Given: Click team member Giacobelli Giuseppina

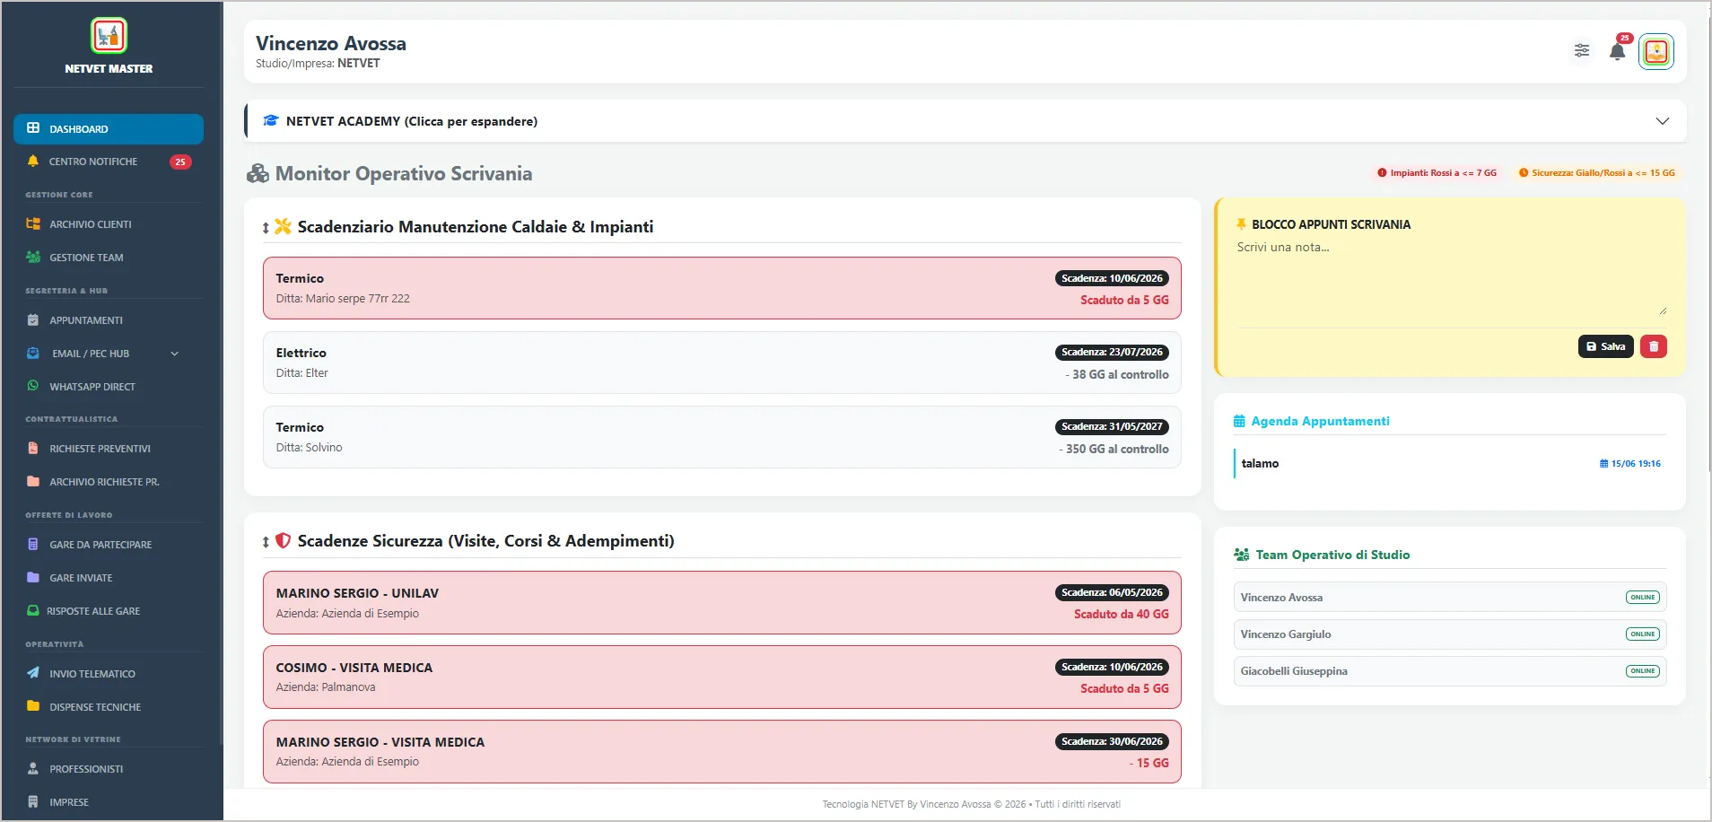Looking at the screenshot, I should [x=1450, y=671].
